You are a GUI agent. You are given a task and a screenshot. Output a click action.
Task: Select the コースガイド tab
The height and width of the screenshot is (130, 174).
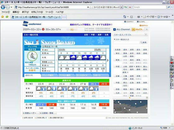coord(83,75)
